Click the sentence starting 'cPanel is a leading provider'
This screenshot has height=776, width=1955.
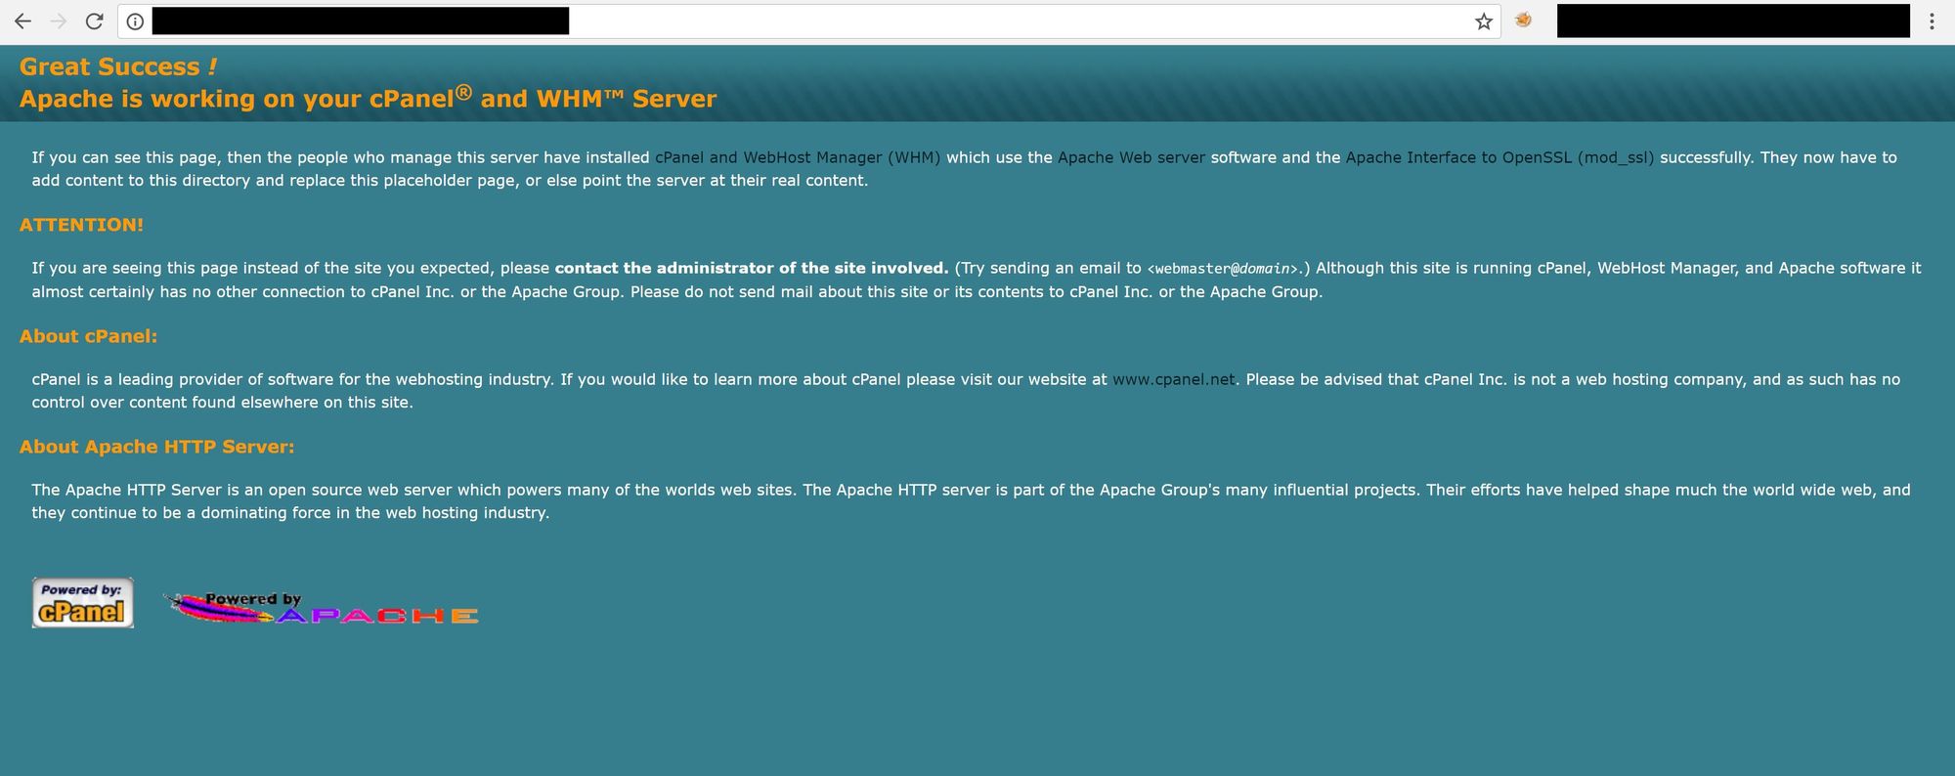pyautogui.click(x=293, y=379)
